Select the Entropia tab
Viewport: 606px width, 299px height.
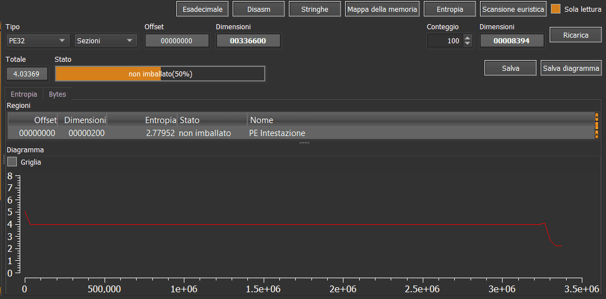point(24,94)
